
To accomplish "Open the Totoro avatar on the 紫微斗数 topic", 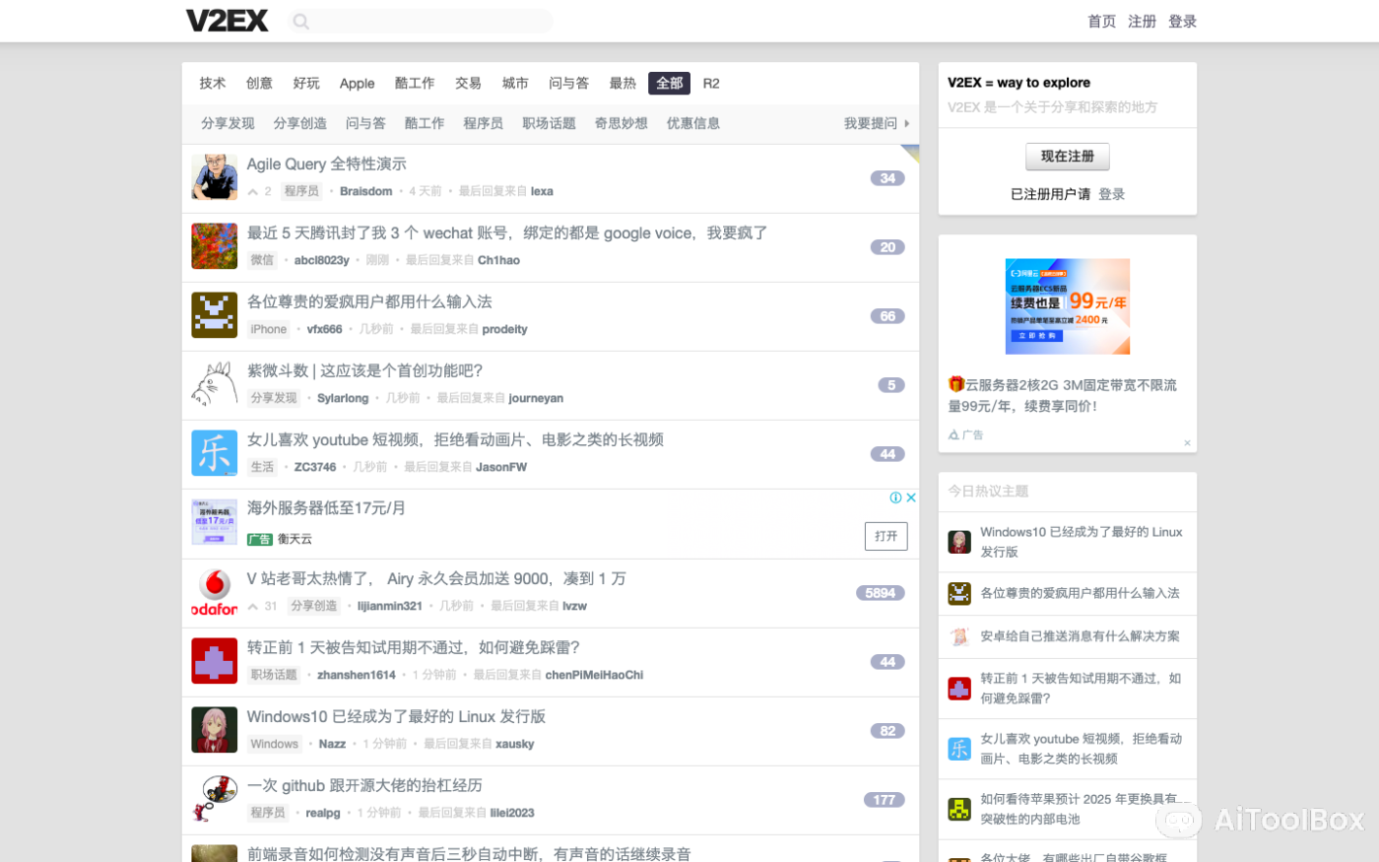I will click(214, 383).
